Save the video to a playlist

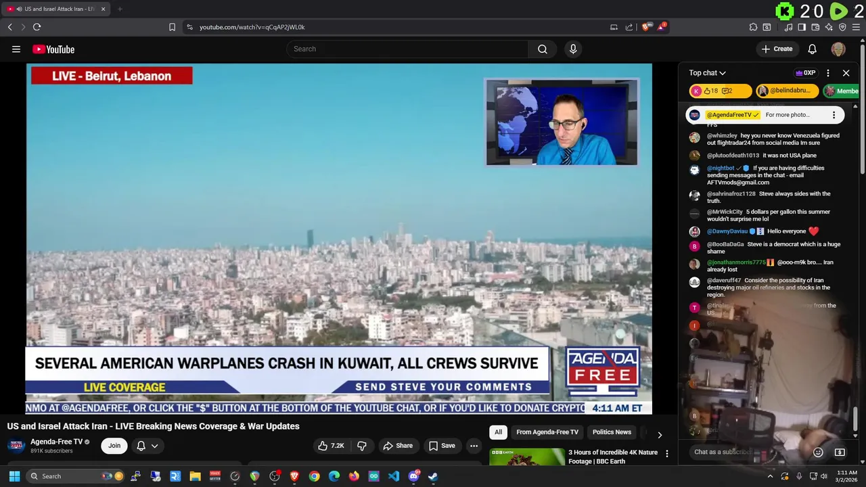(x=442, y=446)
